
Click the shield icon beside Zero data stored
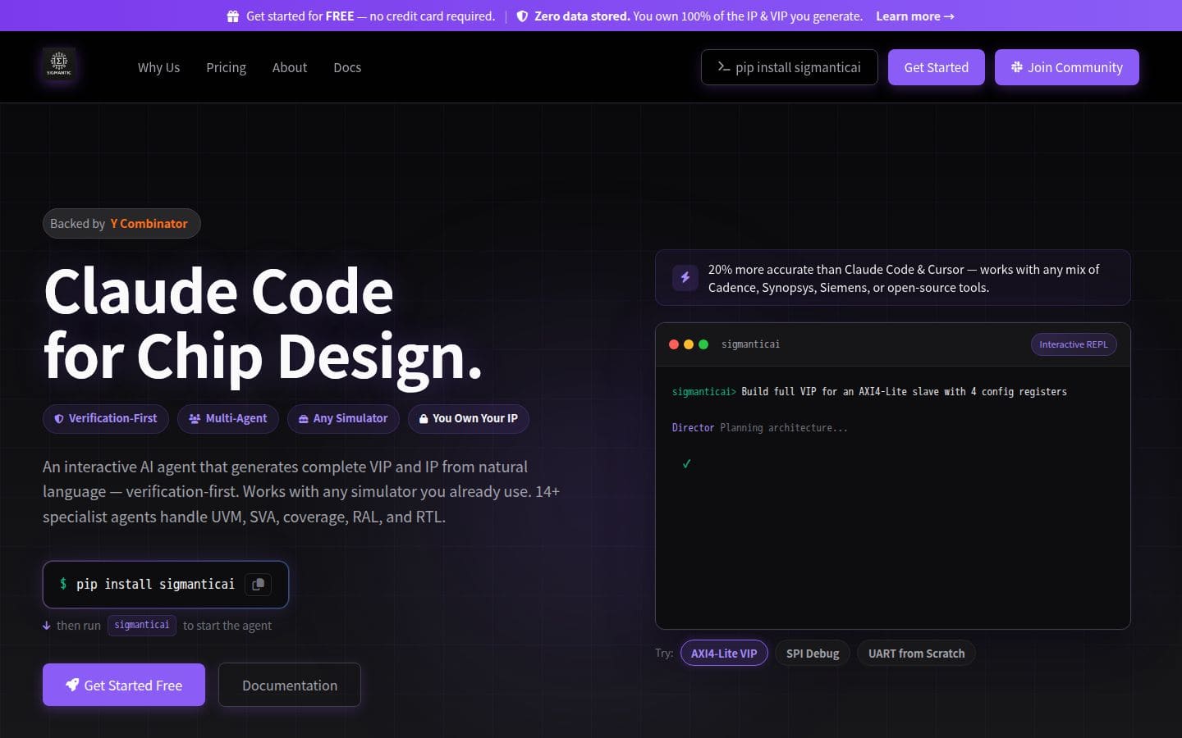pos(522,16)
